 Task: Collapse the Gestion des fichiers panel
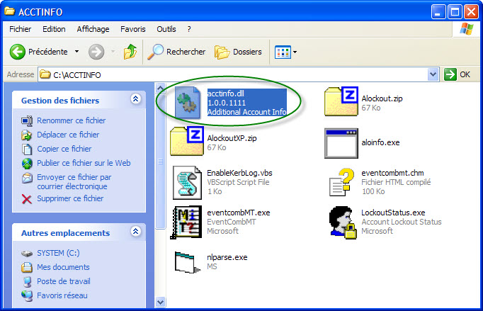[135, 99]
